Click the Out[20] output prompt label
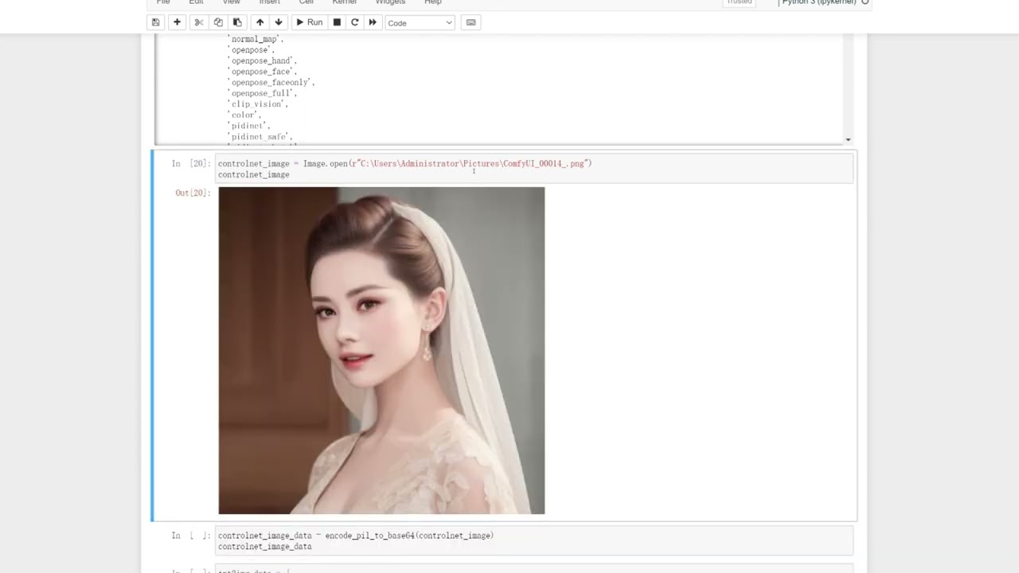The height and width of the screenshot is (573, 1019). point(193,193)
